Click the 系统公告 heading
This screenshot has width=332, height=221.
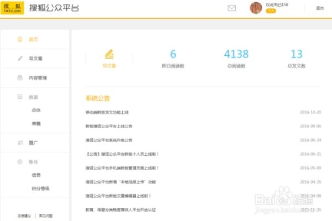(x=98, y=98)
